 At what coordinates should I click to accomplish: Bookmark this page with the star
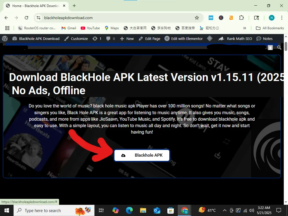point(197,18)
